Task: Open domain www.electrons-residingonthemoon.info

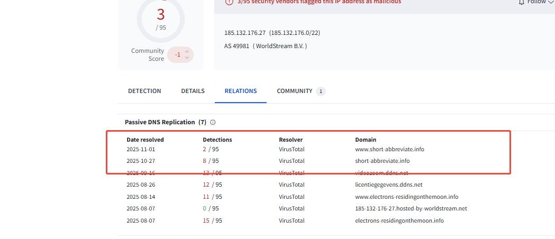Action: pos(407,197)
